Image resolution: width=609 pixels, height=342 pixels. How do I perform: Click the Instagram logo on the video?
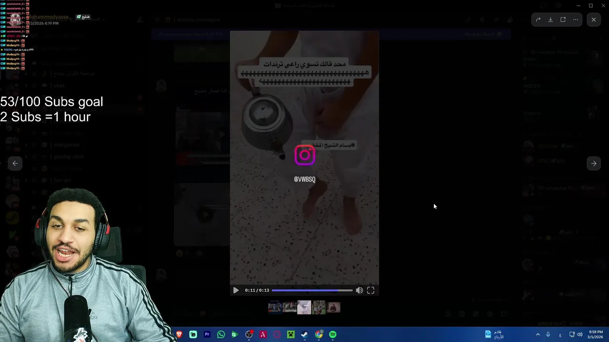click(x=304, y=155)
